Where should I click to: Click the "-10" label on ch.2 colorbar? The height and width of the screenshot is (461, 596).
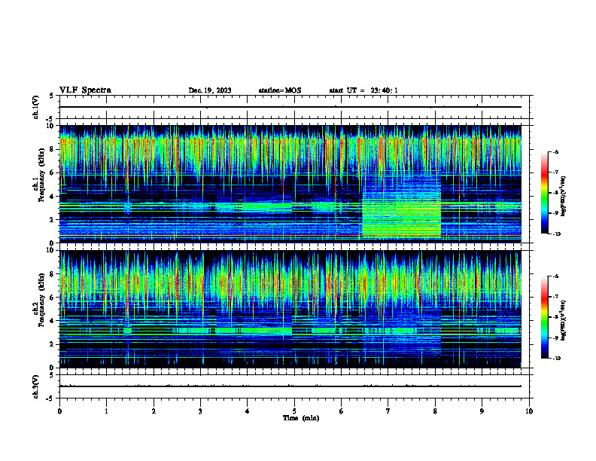(556, 359)
